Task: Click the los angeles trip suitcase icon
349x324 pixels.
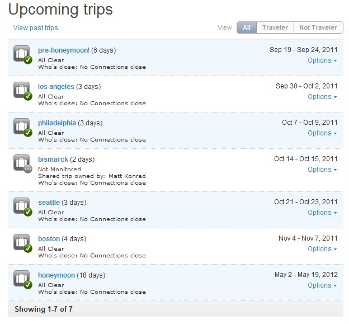Action: (x=22, y=90)
